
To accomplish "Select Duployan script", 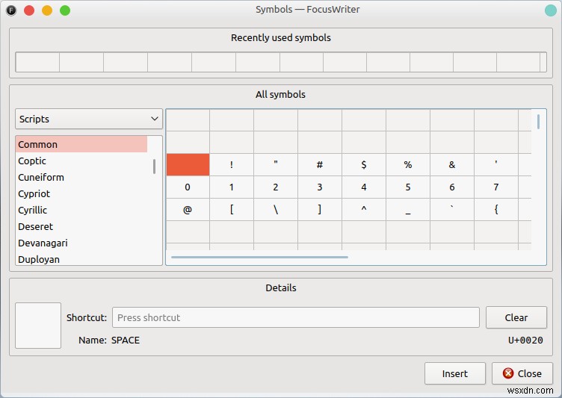I will point(81,259).
